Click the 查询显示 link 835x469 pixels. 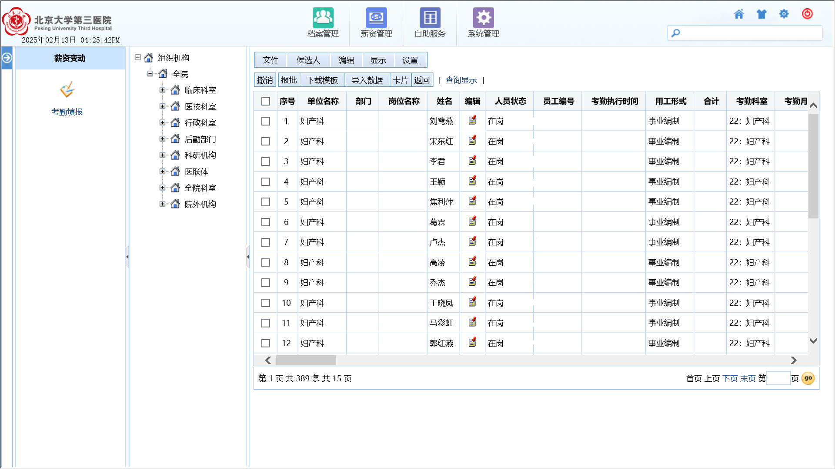coord(461,80)
